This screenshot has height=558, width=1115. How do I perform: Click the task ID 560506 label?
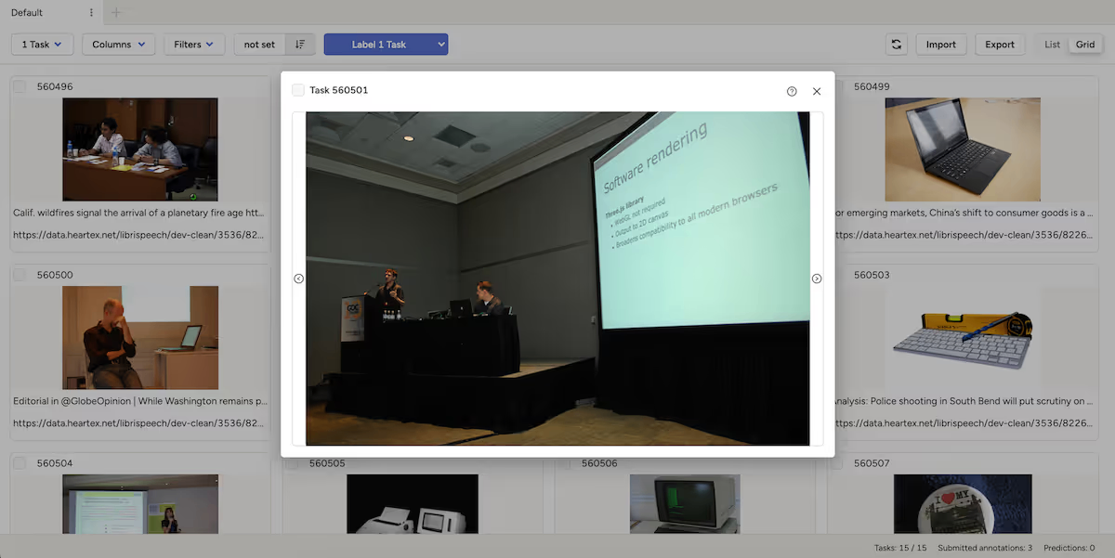[599, 463]
